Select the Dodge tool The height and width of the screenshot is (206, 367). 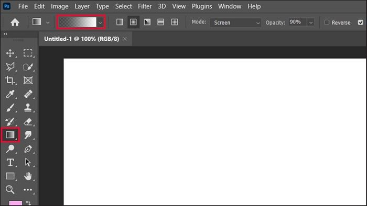click(10, 148)
